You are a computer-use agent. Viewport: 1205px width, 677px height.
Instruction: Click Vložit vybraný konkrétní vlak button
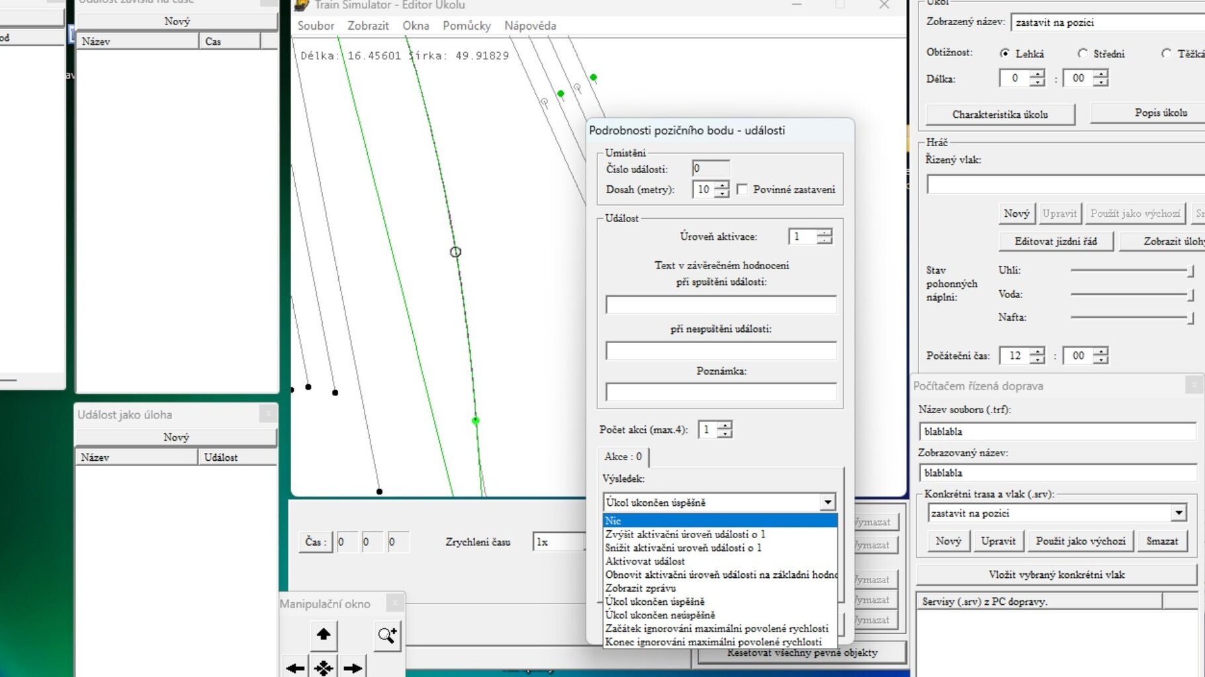click(x=1057, y=575)
